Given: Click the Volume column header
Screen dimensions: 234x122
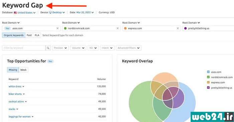Looking at the screenshot, I should (102, 79).
